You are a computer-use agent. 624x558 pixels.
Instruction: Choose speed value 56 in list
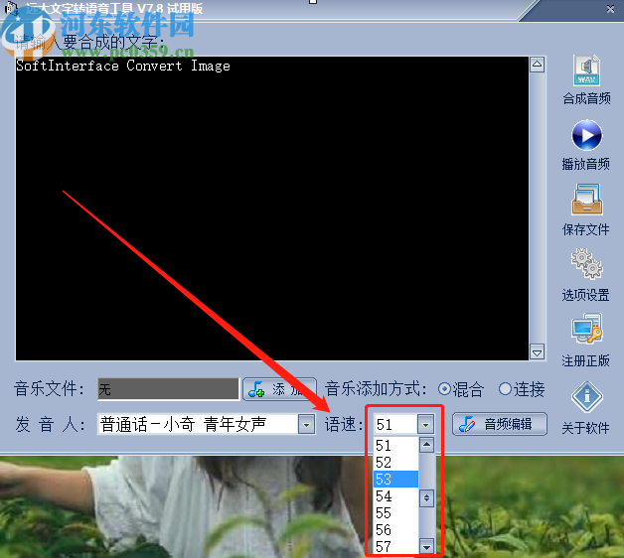click(x=395, y=530)
